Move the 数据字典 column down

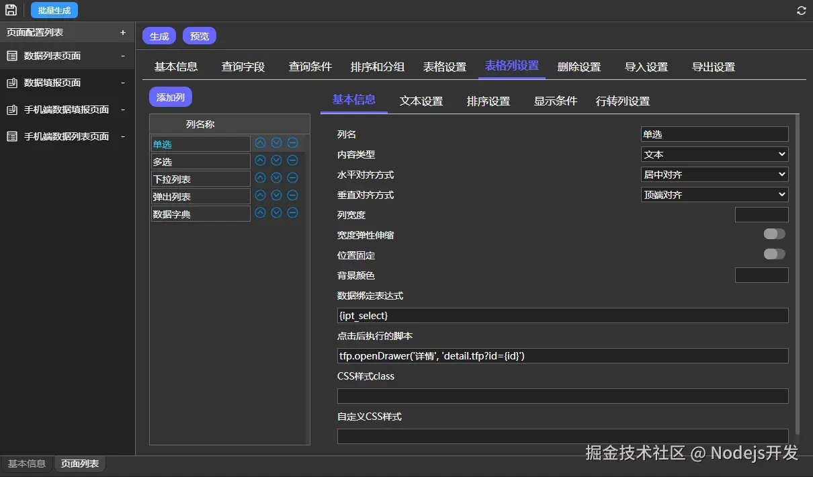point(276,213)
